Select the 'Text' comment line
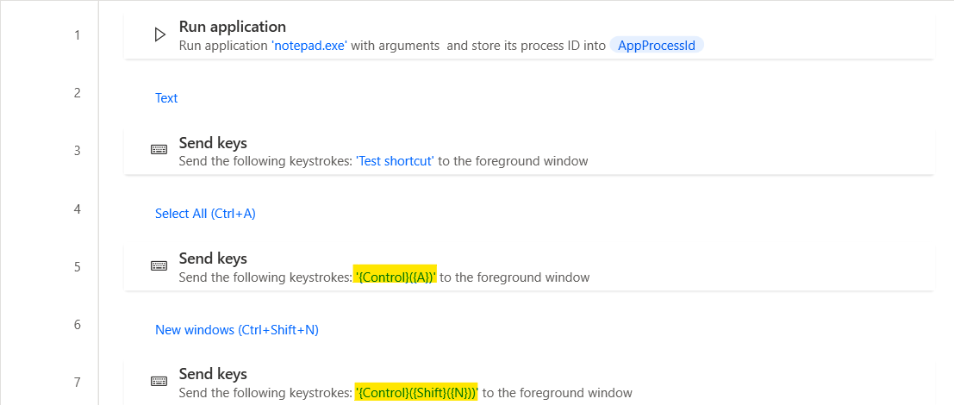954x405 pixels. point(166,98)
